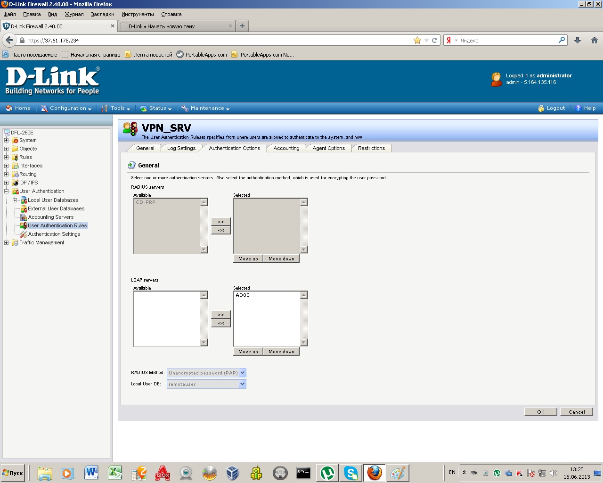Switch to the General tab
This screenshot has width=603, height=483.
point(145,148)
